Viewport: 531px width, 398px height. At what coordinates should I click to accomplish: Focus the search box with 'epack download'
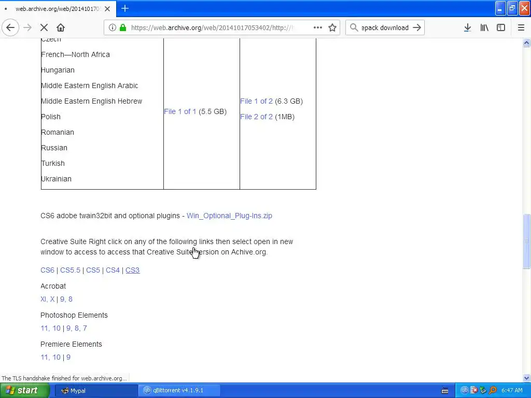click(x=385, y=28)
